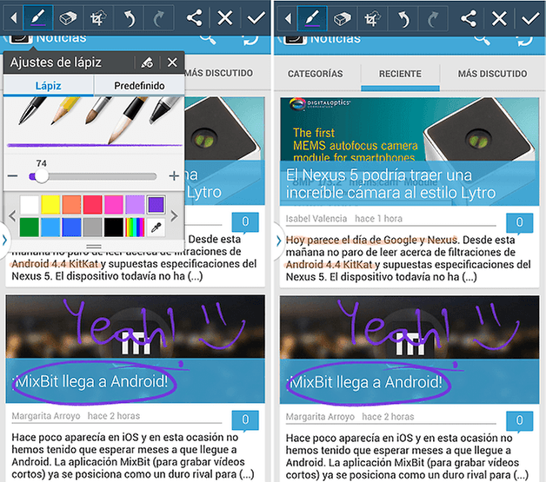Viewport: 546px width, 482px height.
Task: Tap the preset pen icon beside panel close
Action: pos(147,63)
